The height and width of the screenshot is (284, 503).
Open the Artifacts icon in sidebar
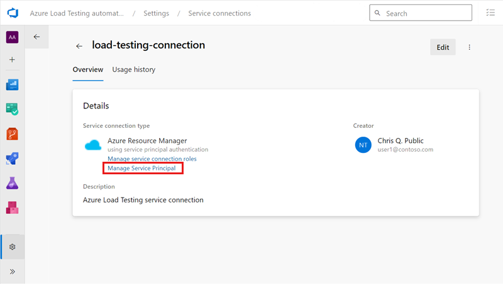tap(12, 207)
